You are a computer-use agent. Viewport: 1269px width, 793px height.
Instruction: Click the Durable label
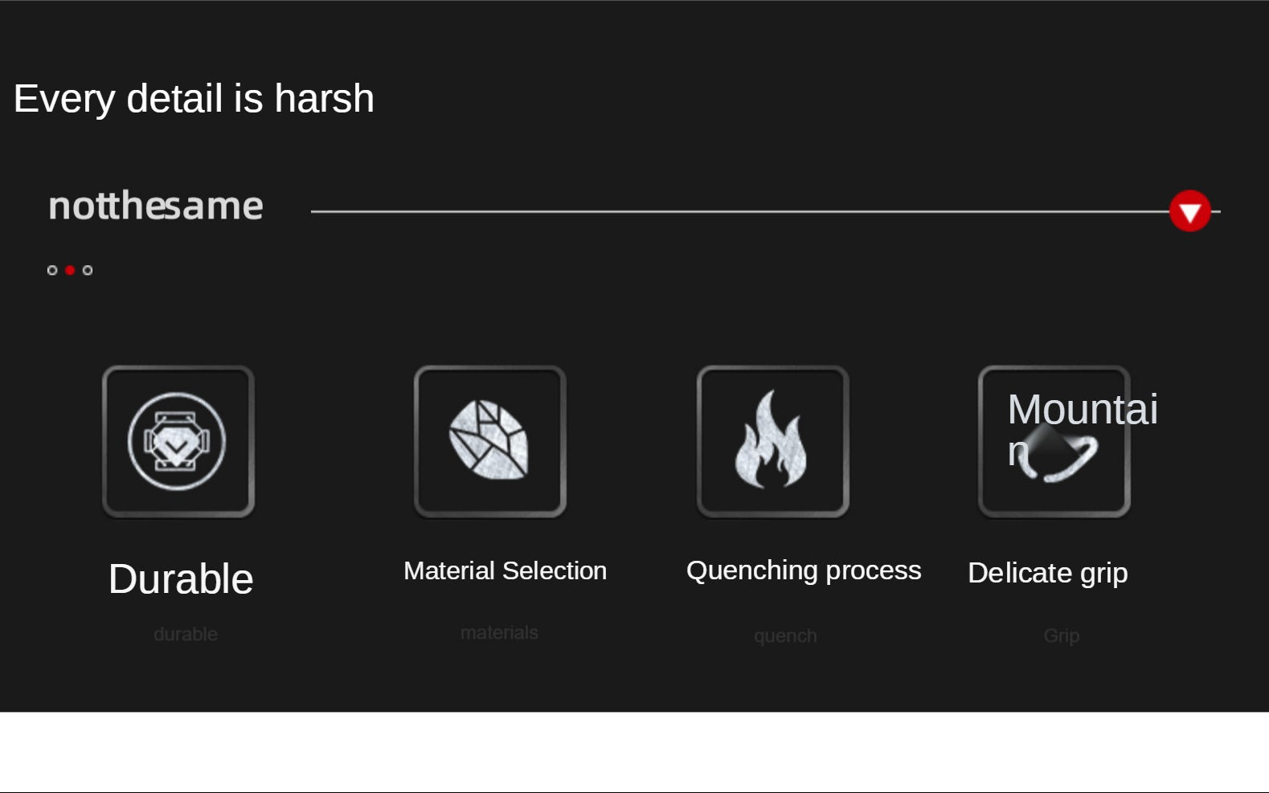[181, 579]
